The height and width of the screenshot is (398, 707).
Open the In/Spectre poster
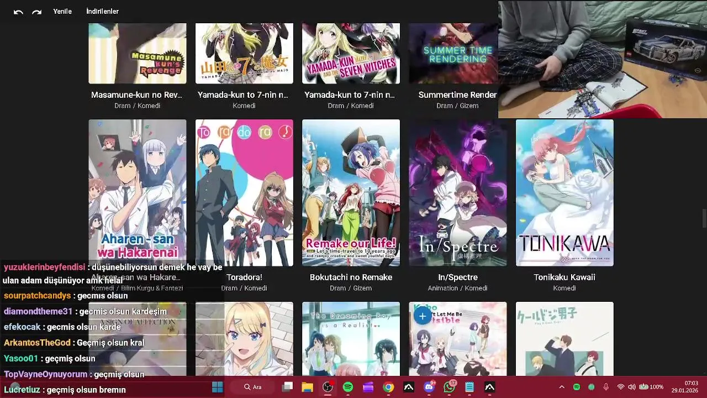457,192
